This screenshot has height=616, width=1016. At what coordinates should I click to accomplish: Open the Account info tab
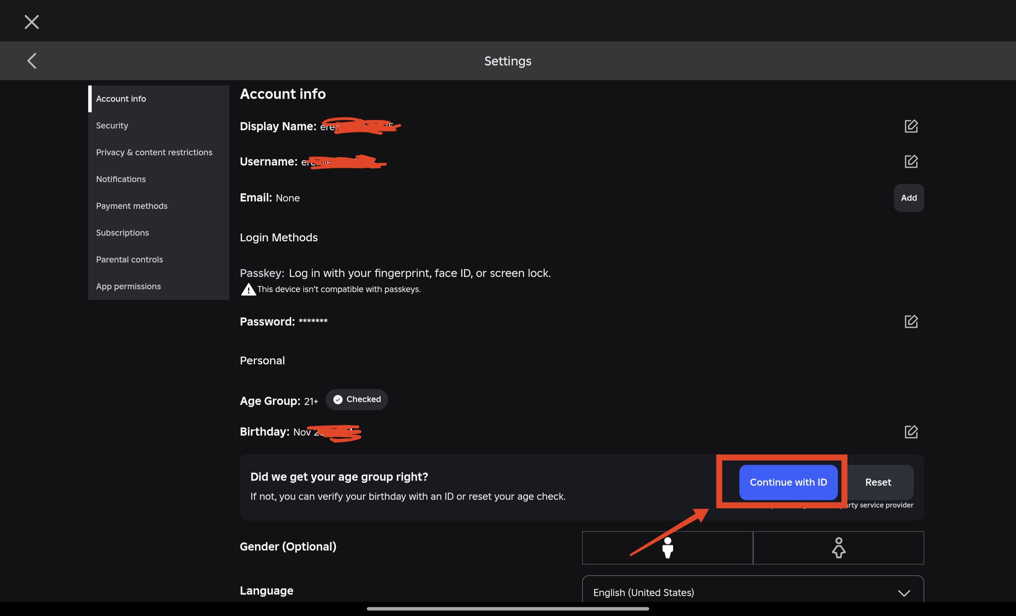[159, 99]
